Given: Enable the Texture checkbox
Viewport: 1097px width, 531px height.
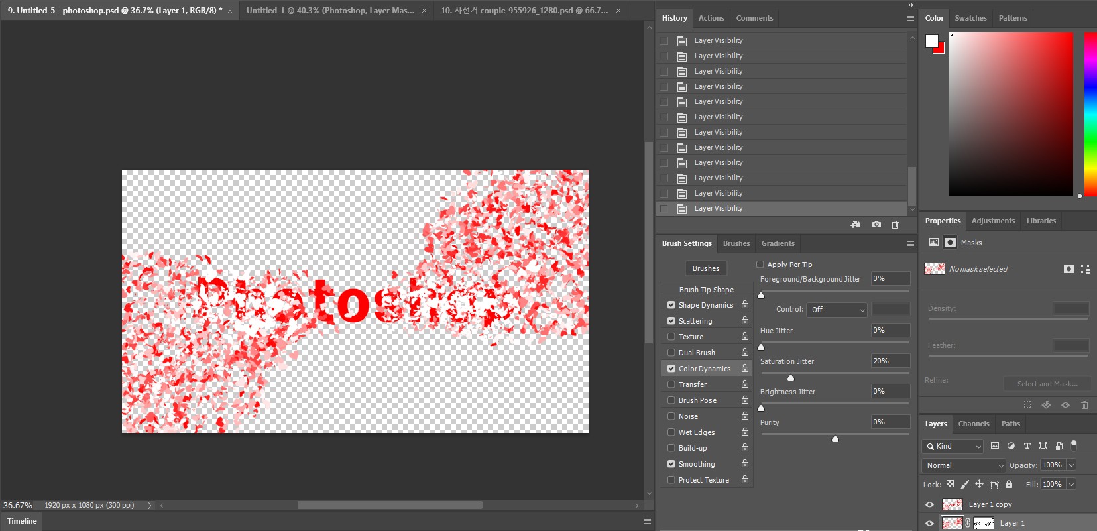Looking at the screenshot, I should click(x=671, y=337).
